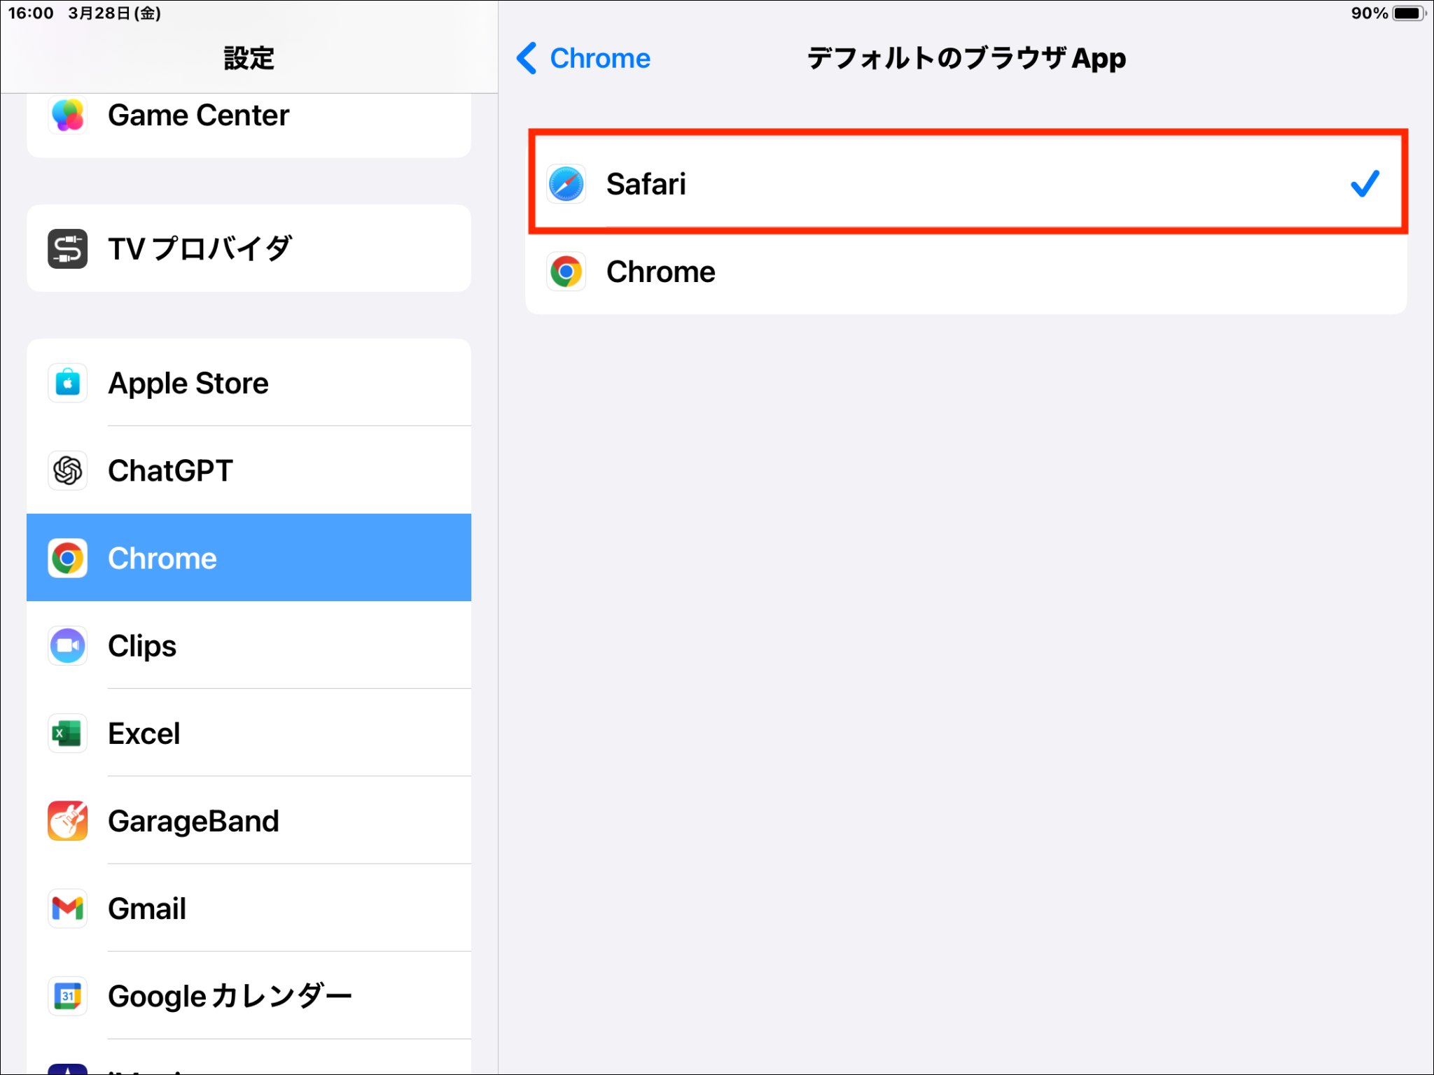
Task: Open Apple Store settings label
Action: click(188, 384)
